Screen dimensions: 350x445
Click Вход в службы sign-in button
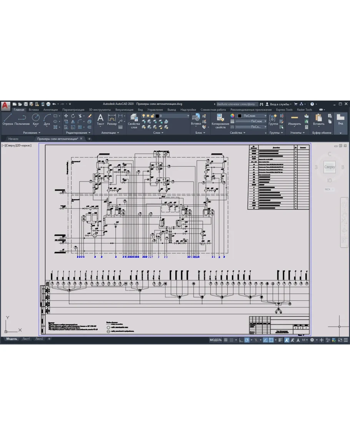[x=278, y=104]
